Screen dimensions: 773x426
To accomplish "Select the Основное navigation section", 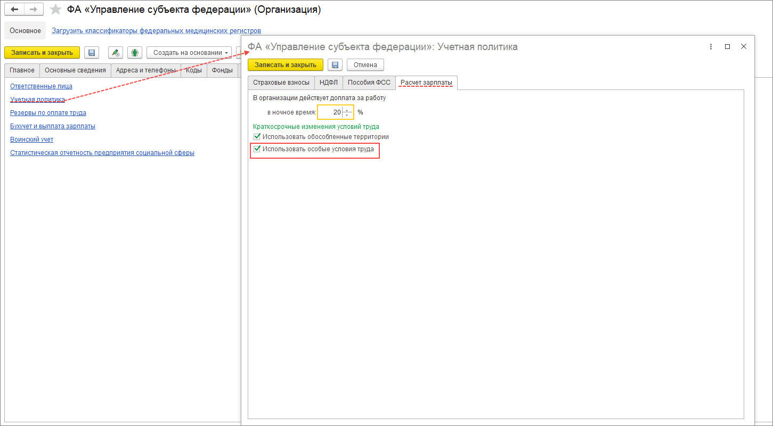I will [x=25, y=31].
